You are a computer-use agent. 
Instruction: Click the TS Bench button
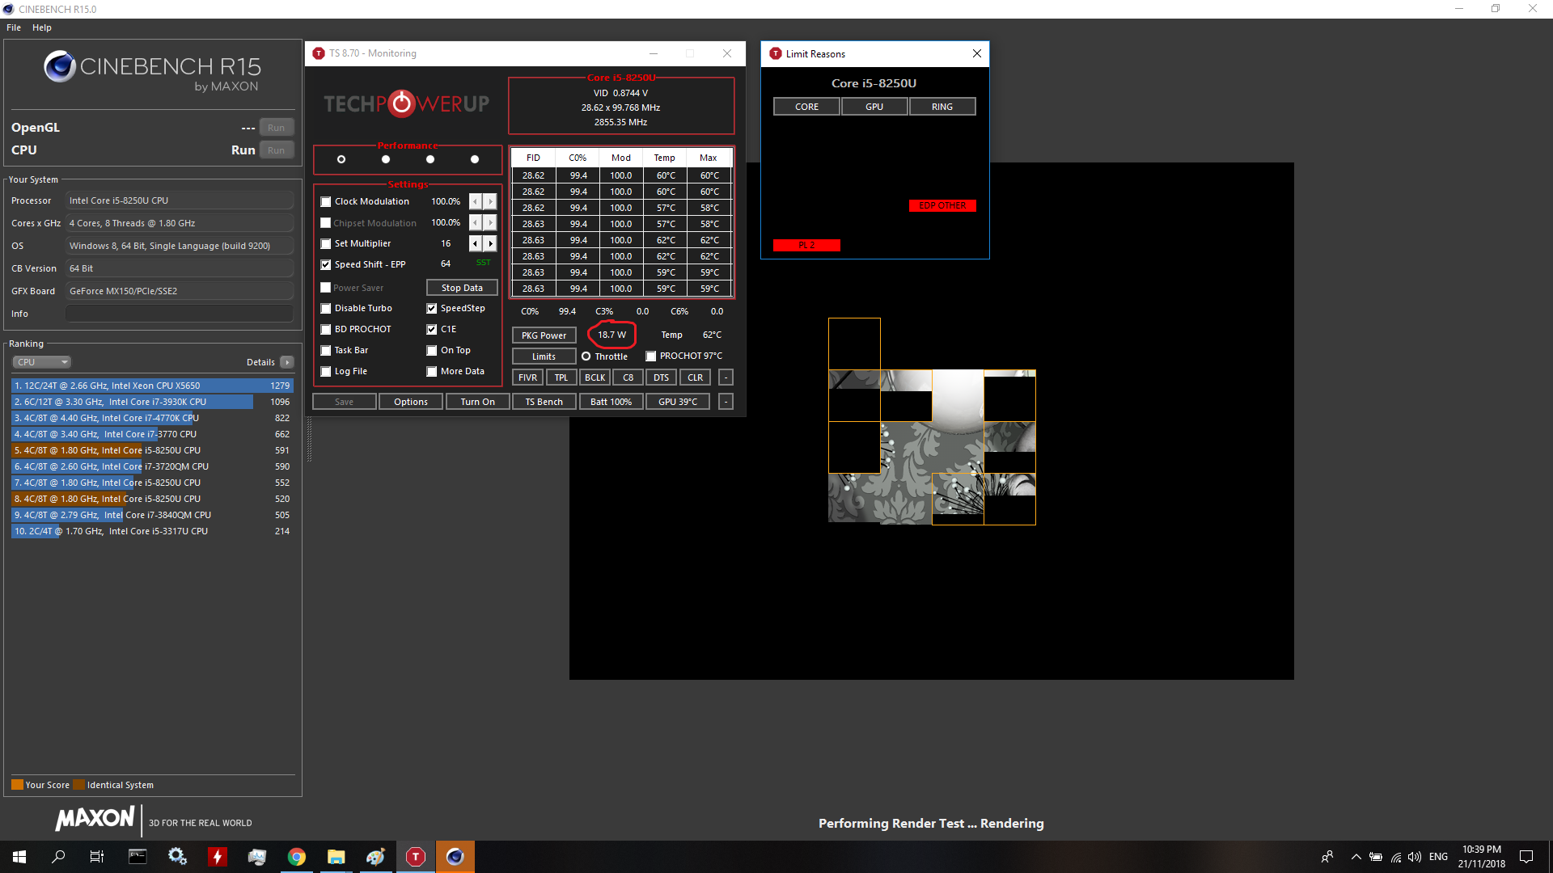[x=544, y=402]
